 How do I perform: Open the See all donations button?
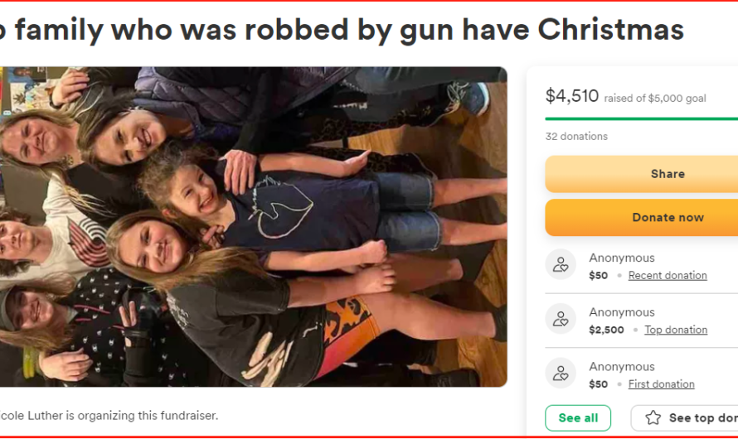pyautogui.click(x=578, y=417)
